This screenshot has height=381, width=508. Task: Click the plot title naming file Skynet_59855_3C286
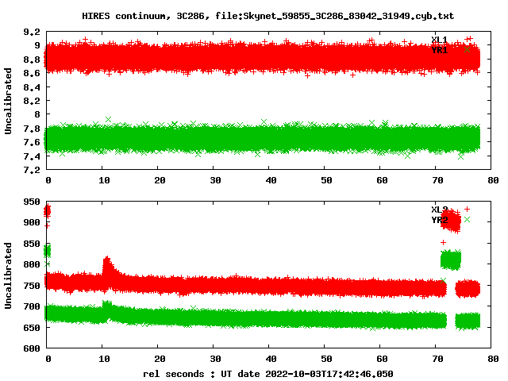click(267, 16)
